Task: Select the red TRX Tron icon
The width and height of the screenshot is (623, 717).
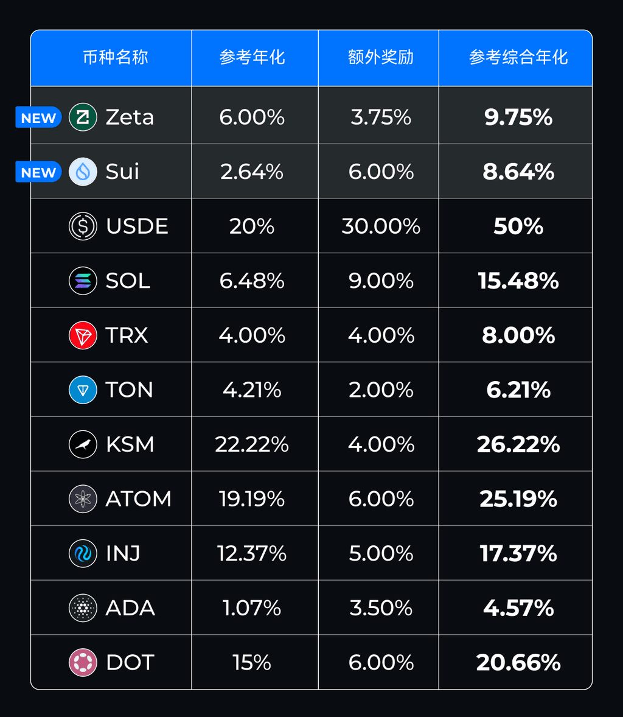Action: [83, 335]
